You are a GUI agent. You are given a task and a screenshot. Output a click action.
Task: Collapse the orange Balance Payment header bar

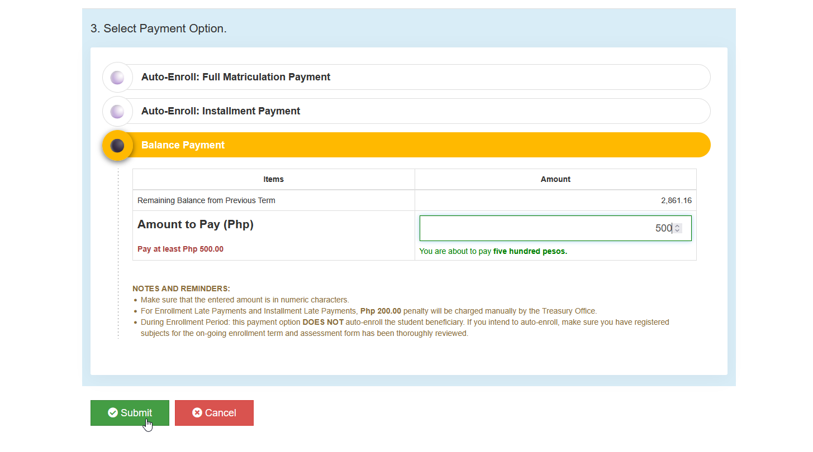point(413,145)
